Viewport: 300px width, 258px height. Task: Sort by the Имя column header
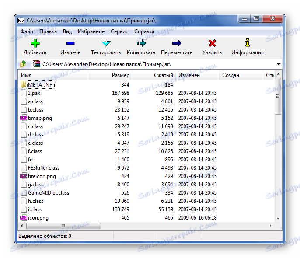tap(53, 75)
